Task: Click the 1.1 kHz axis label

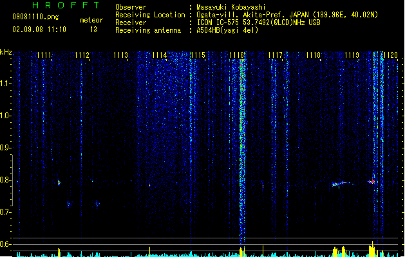Action: tap(5, 84)
